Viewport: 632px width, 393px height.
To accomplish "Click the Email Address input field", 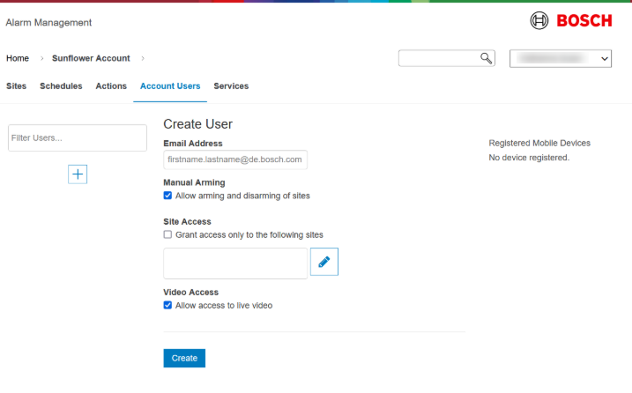I will [235, 159].
